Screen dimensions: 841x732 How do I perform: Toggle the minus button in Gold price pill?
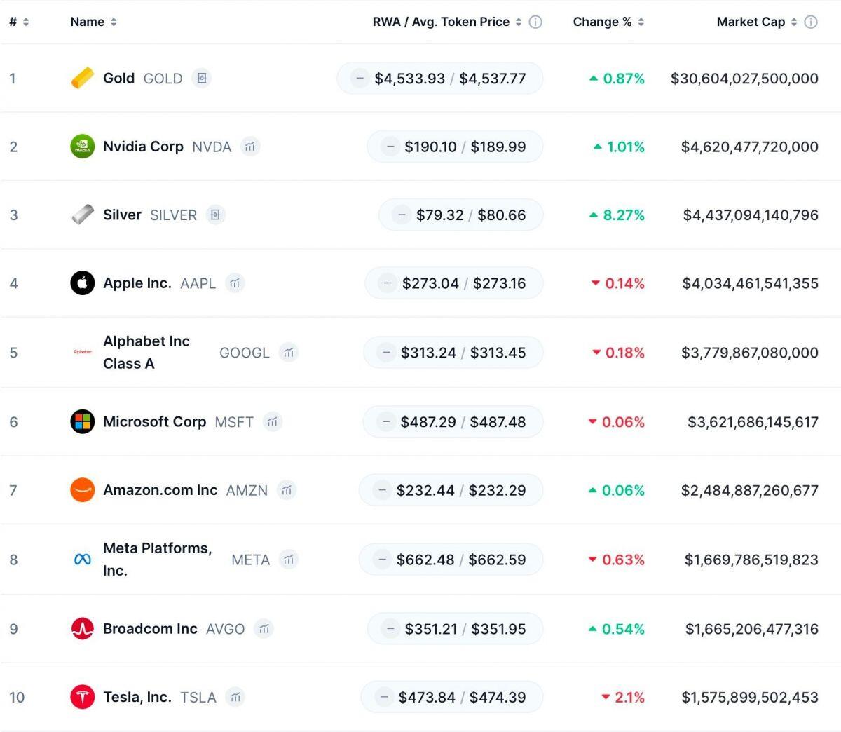tap(360, 78)
